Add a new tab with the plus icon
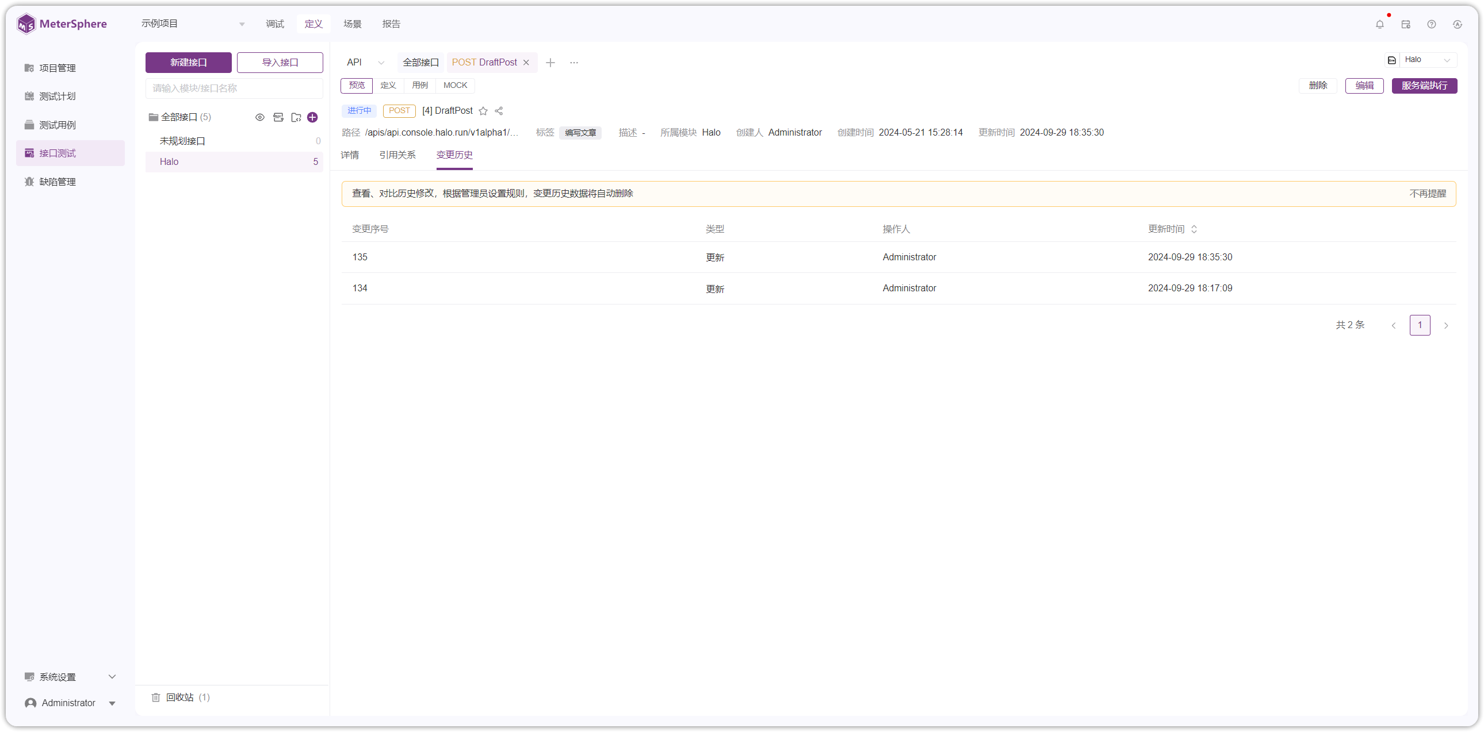 pyautogui.click(x=550, y=63)
